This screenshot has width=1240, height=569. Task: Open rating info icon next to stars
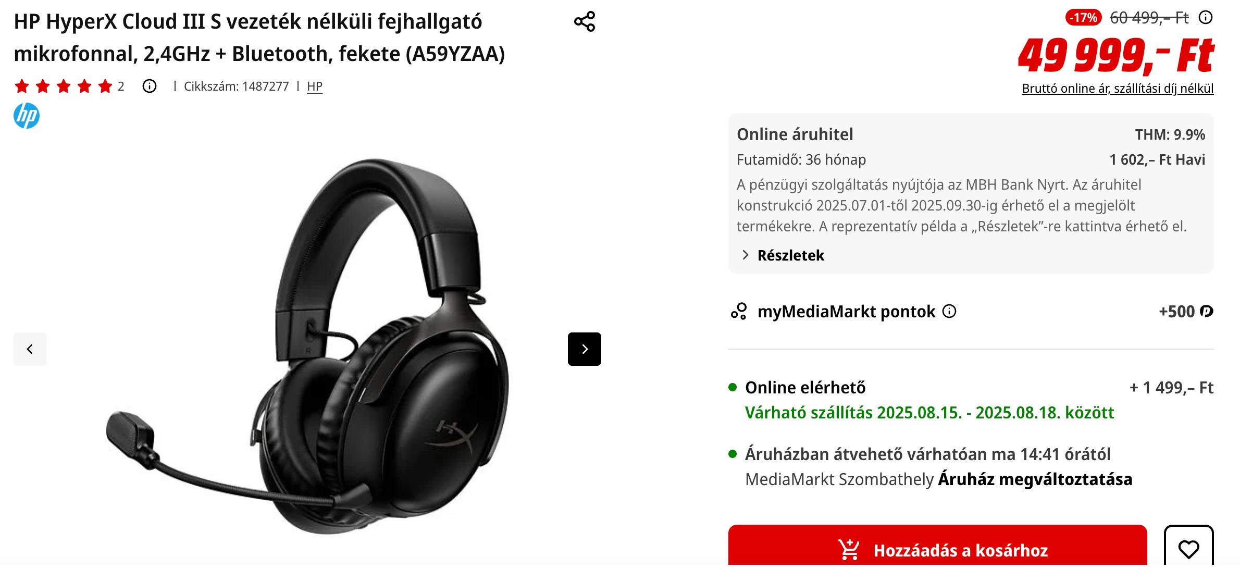pos(150,86)
